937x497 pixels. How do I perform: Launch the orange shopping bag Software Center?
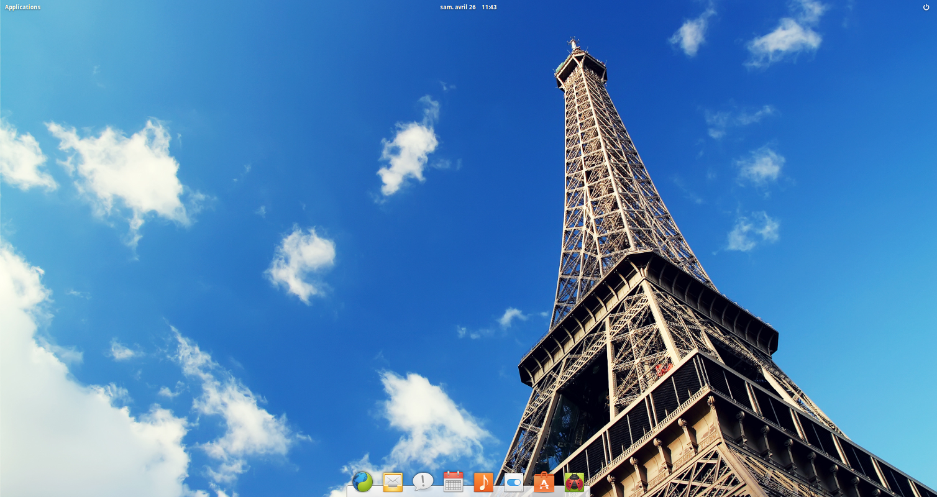click(544, 482)
